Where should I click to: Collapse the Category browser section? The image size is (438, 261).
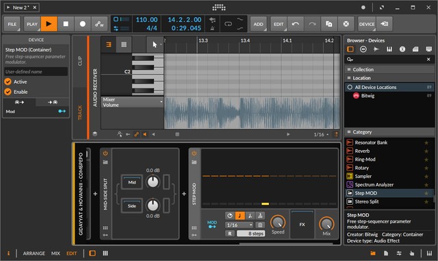point(389,132)
